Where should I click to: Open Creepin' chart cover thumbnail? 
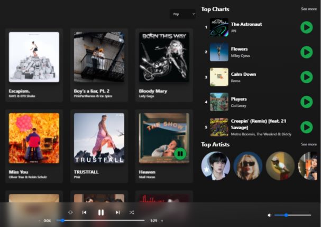pos(219,127)
